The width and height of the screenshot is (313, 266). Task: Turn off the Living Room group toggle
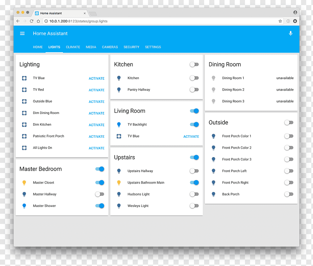click(x=194, y=111)
